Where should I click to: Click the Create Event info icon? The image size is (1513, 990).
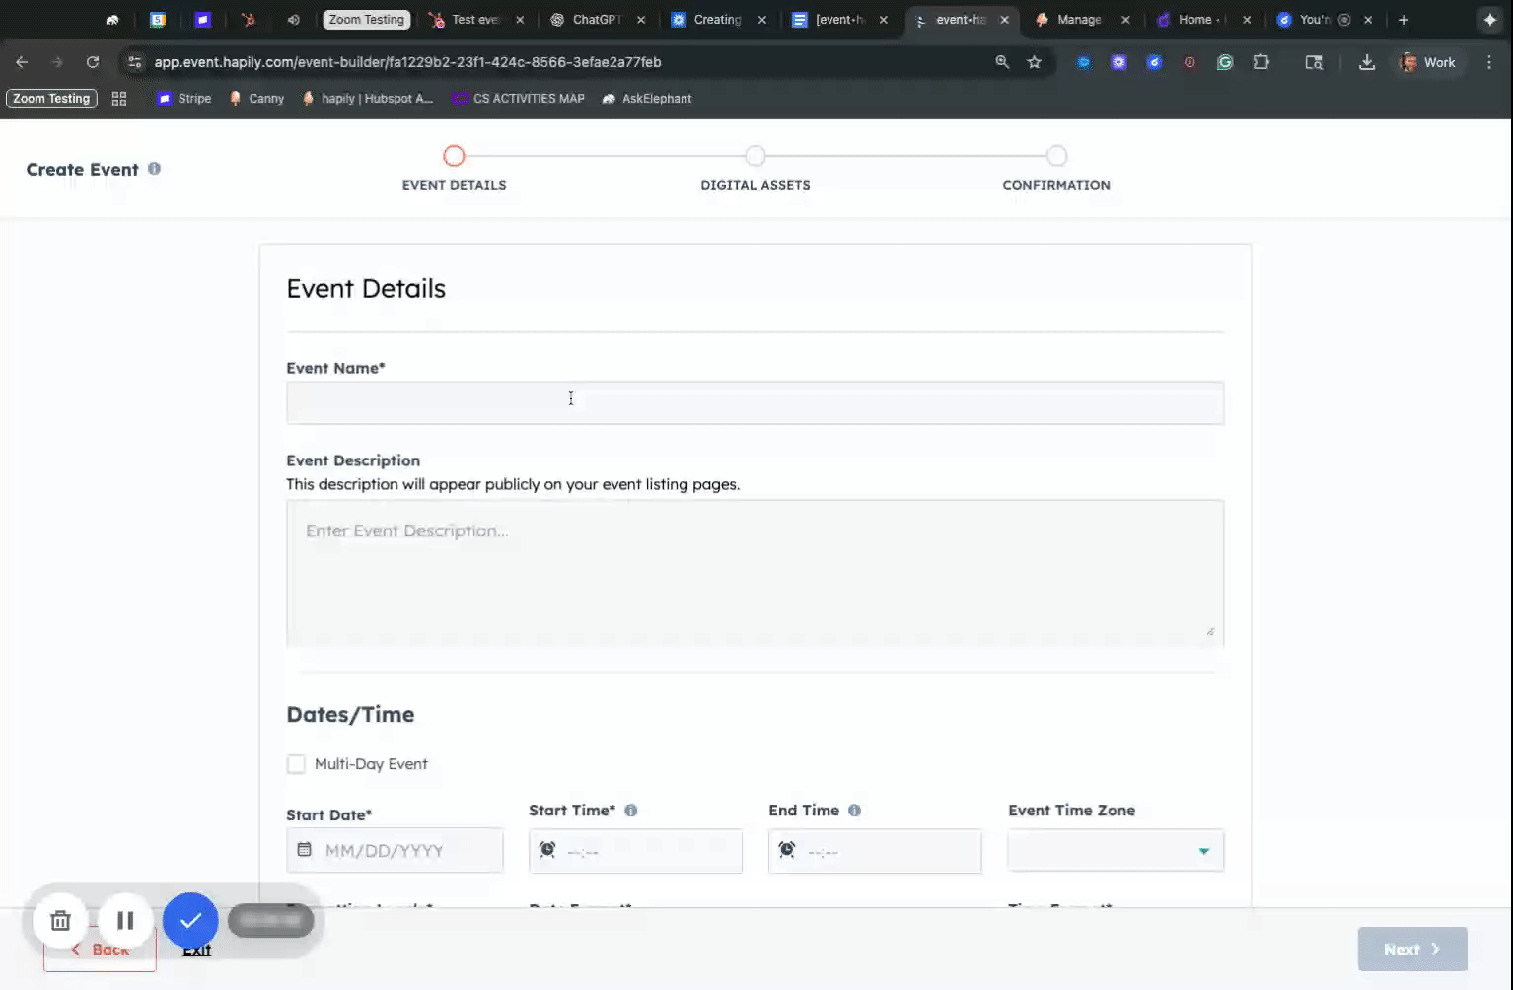[x=154, y=169]
